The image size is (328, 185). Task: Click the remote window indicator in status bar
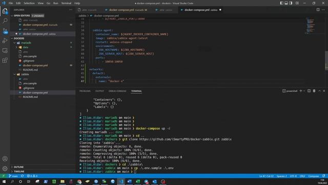(x=4, y=176)
